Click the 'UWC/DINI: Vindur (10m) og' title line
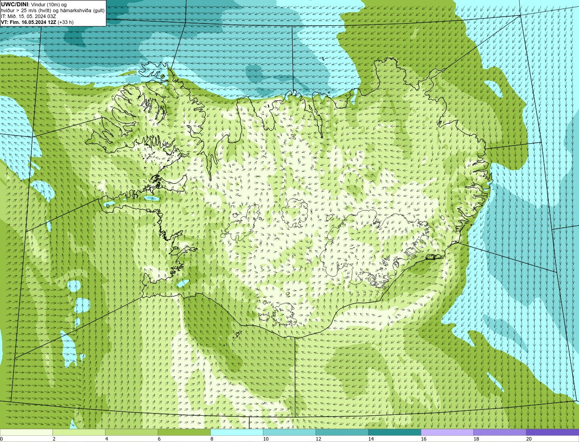 (x=33, y=5)
